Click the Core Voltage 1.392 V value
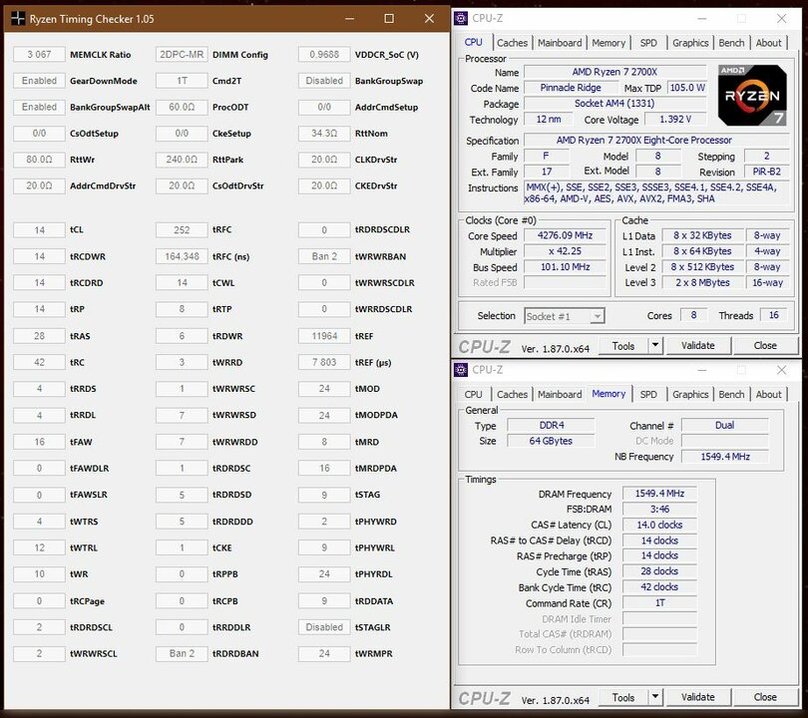This screenshot has height=718, width=808. click(x=675, y=119)
